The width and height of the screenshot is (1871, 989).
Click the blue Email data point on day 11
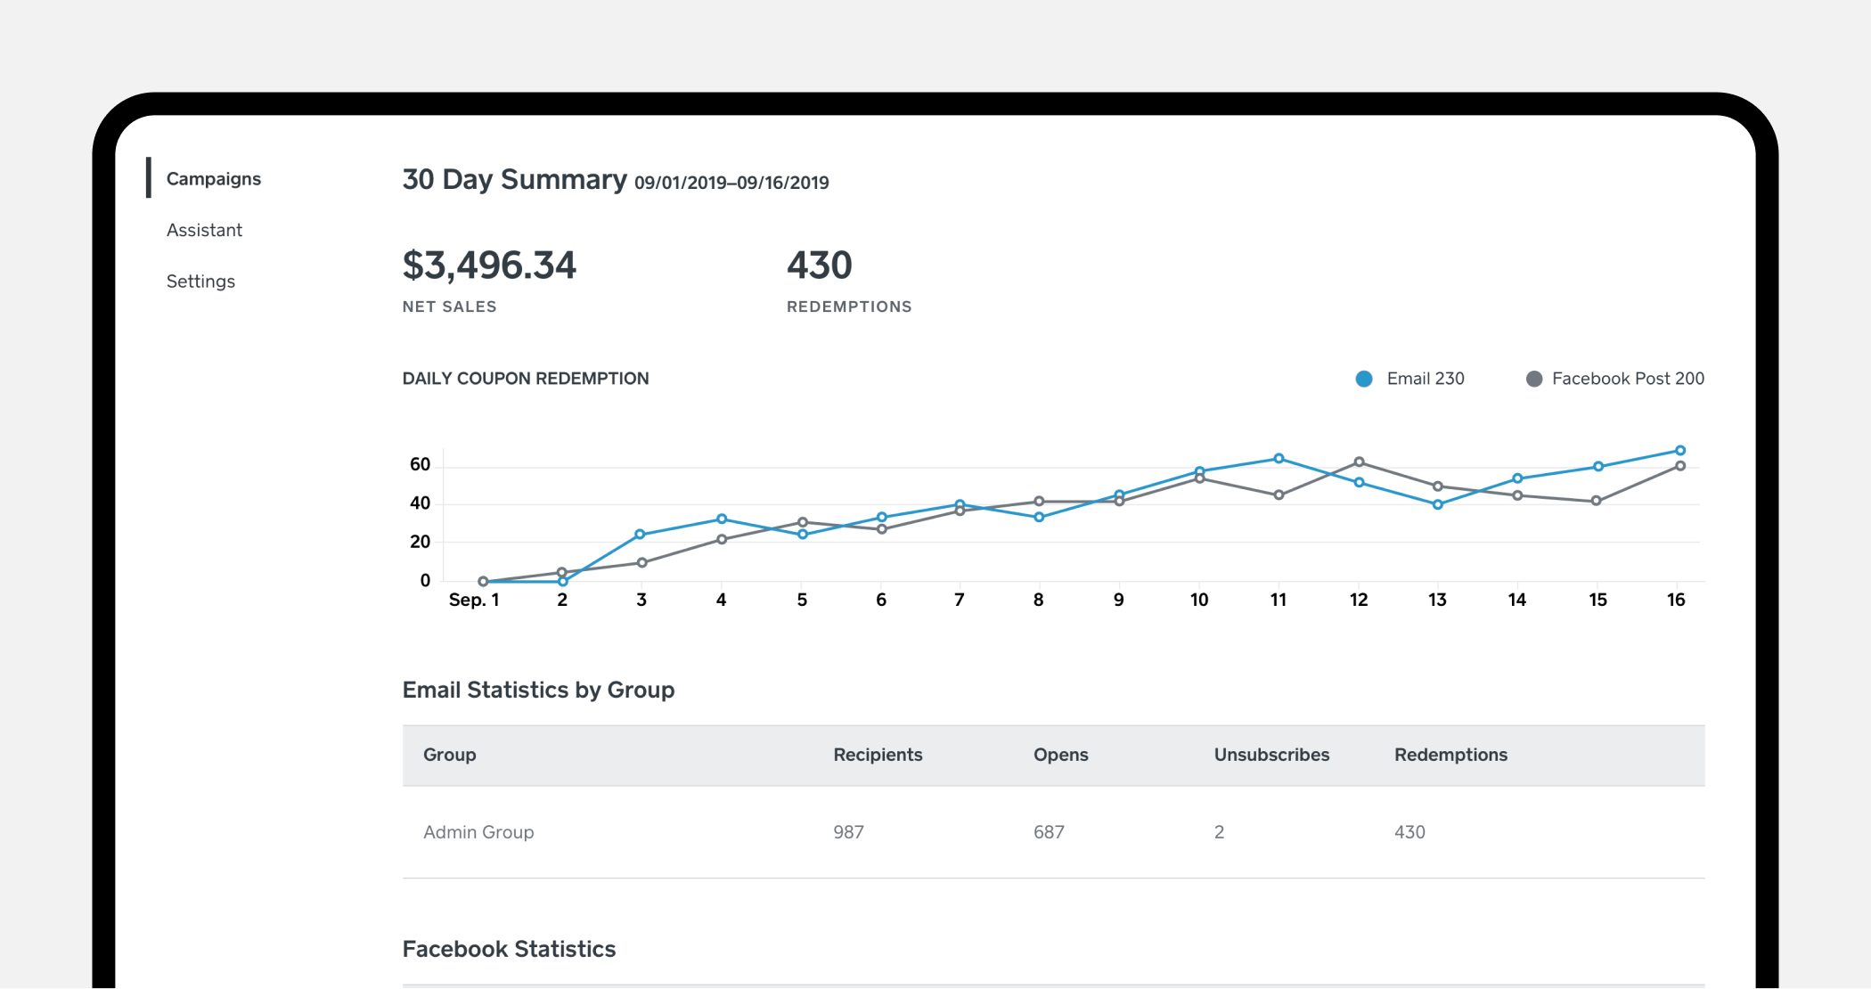pyautogui.click(x=1279, y=459)
